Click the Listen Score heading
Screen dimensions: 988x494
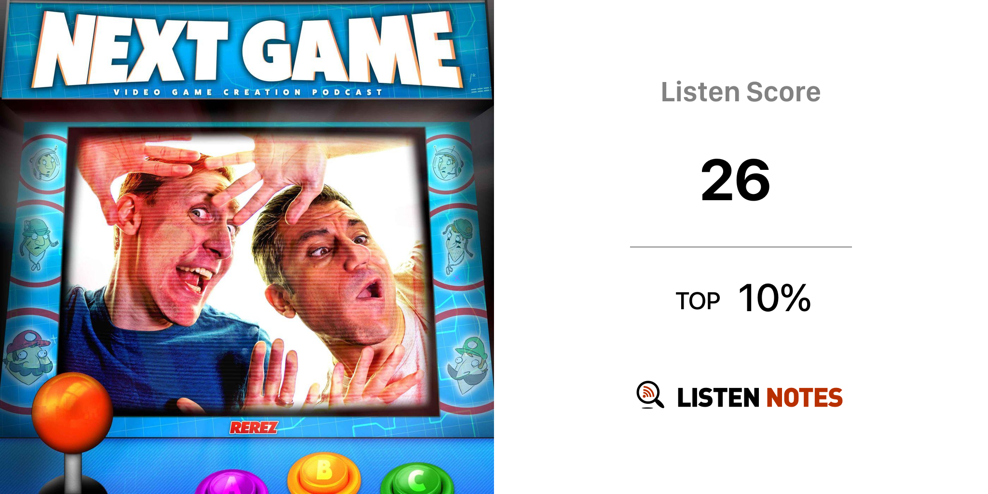click(x=741, y=92)
